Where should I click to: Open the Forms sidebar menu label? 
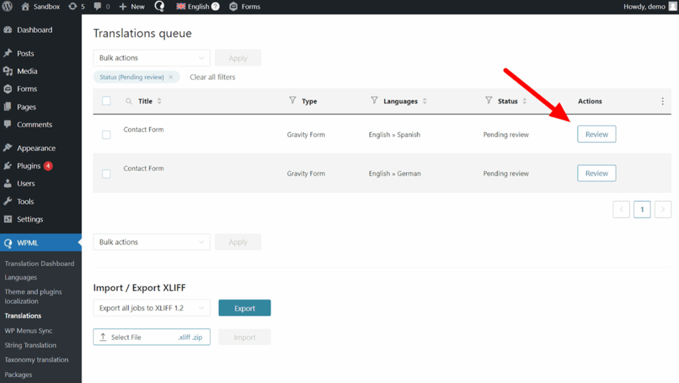pos(27,89)
